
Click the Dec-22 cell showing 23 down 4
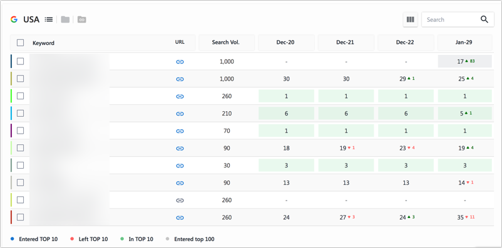pos(406,148)
